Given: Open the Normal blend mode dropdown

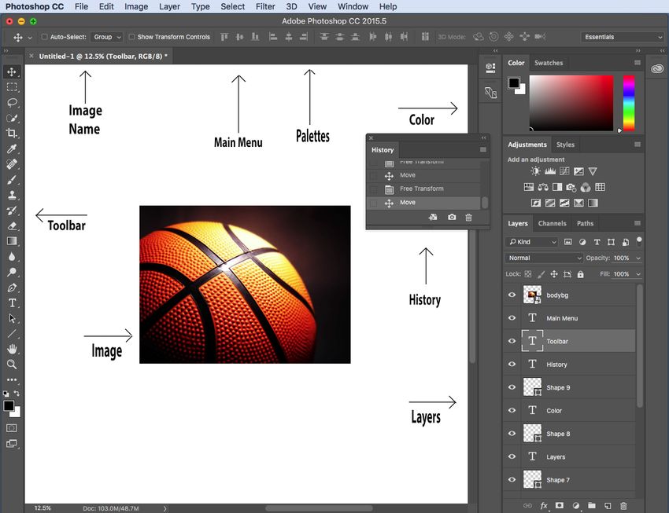Looking at the screenshot, I should pos(544,258).
